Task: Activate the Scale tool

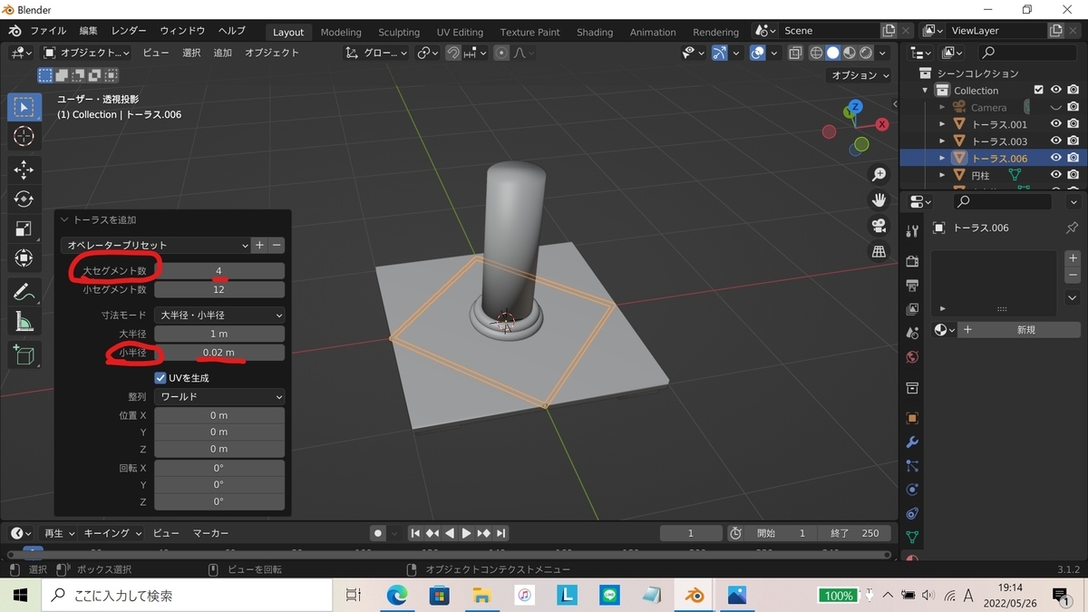Action: [x=24, y=228]
